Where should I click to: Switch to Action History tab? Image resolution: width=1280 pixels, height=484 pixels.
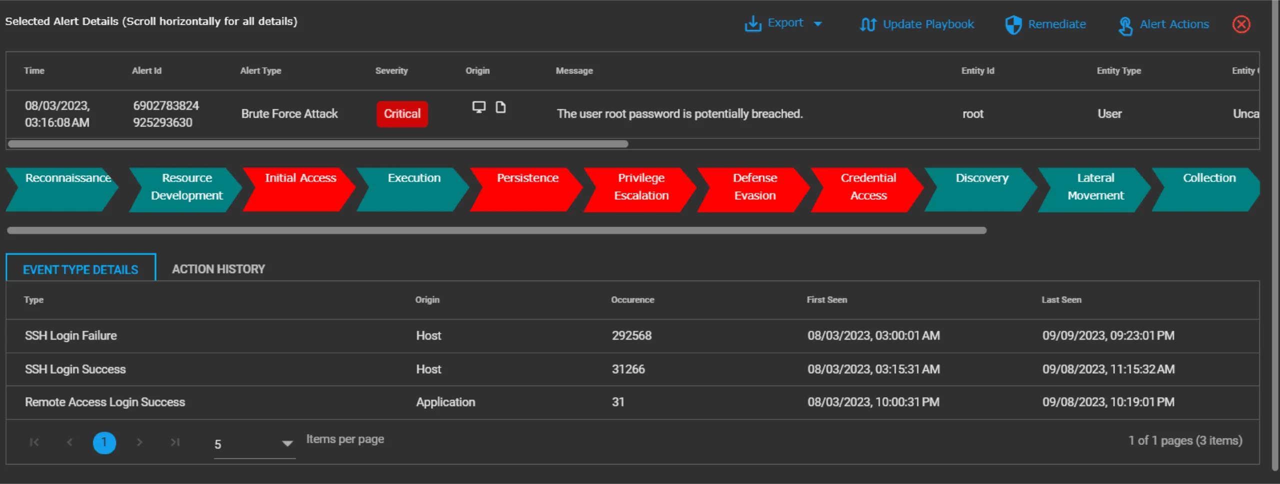tap(218, 269)
